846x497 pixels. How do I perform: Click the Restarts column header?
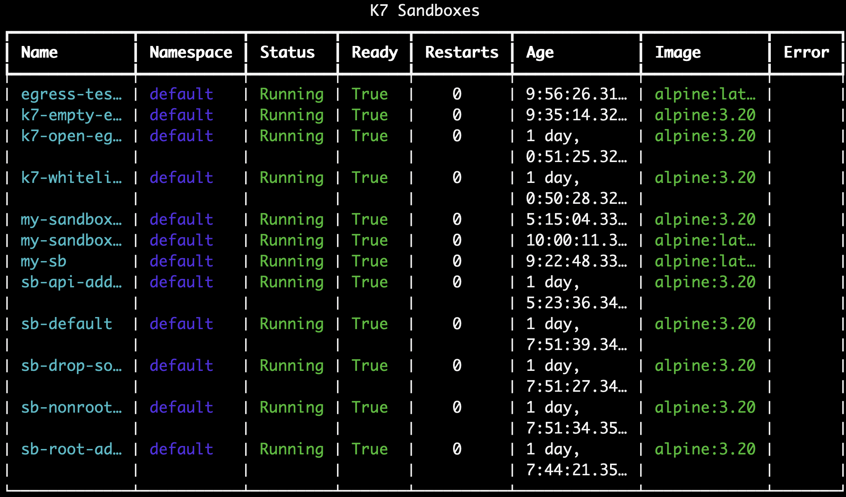tap(461, 52)
